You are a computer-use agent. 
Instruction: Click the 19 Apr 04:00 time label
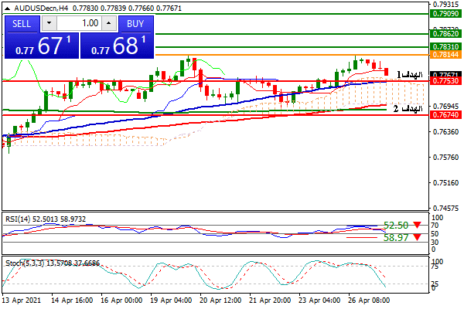tap(171, 301)
